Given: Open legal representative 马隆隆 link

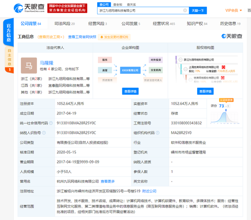Looking at the screenshot, I should [x=47, y=63].
